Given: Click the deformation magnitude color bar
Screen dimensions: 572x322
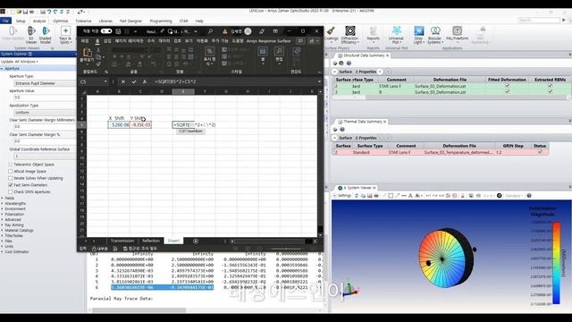Looking at the screenshot, I should pyautogui.click(x=556, y=263).
